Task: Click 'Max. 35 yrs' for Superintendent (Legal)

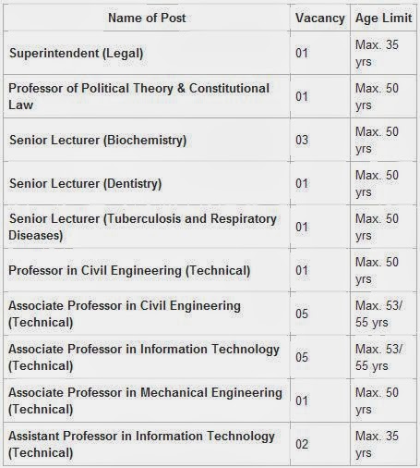Action: (377, 53)
